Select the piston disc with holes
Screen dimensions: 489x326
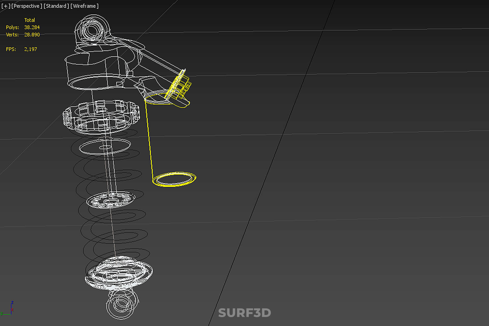tap(111, 200)
